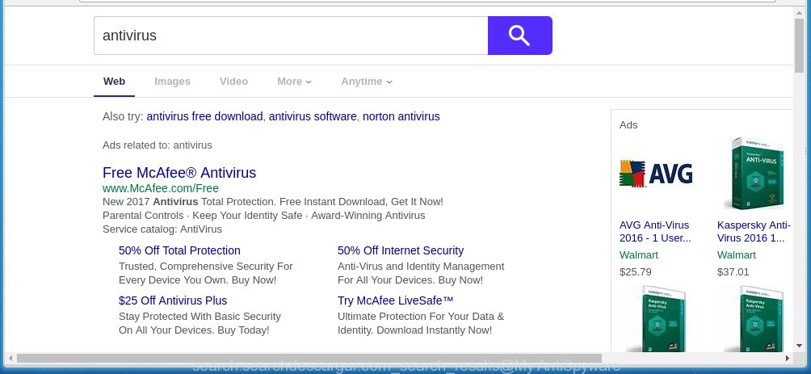Click the vertical scrollbar thumb
The height and width of the screenshot is (374, 811).
click(x=799, y=45)
